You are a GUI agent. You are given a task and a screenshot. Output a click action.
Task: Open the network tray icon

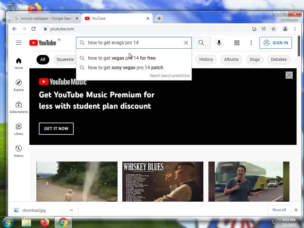[x=274, y=222]
